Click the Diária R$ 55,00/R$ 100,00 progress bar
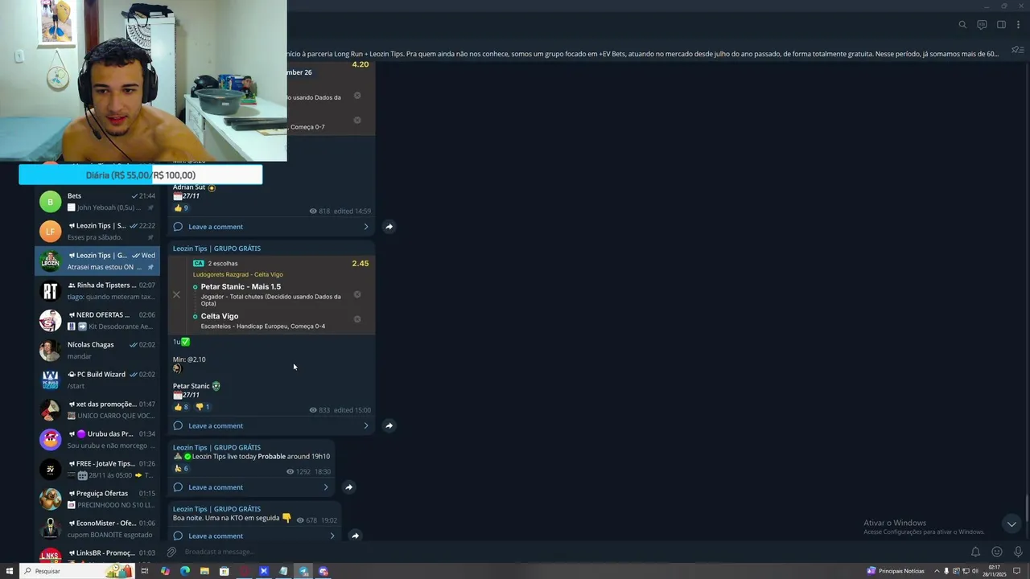 [x=141, y=175]
